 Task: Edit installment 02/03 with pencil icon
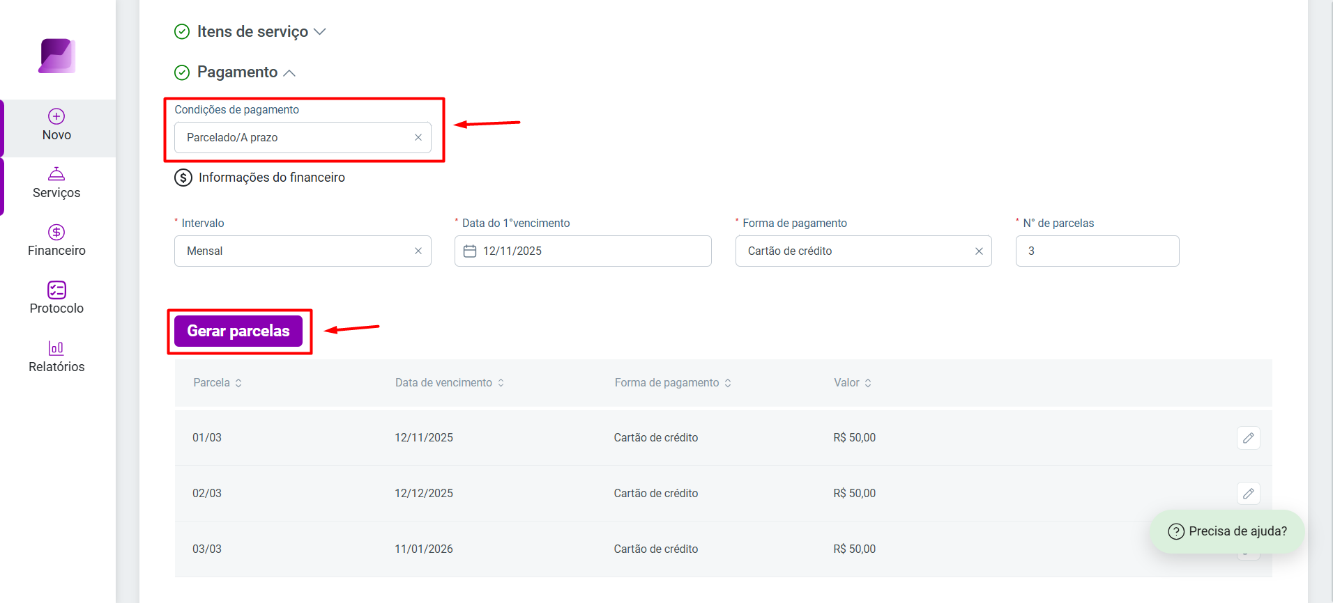pyautogui.click(x=1249, y=494)
